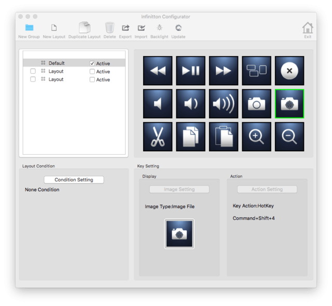Click the Image Type:Image File label
332x306 pixels.
(170, 207)
